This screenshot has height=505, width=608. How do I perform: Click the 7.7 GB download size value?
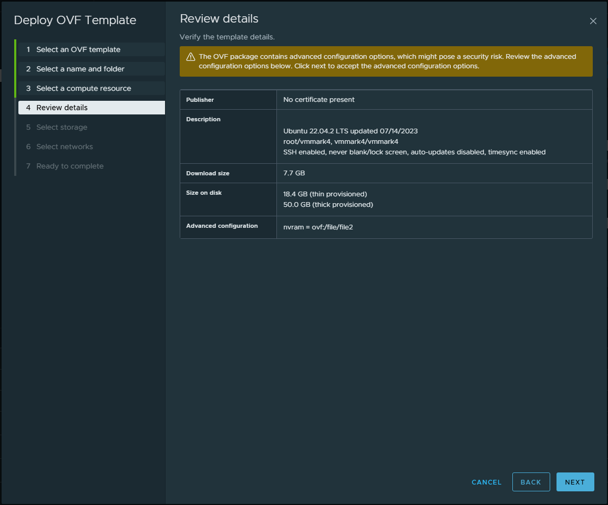click(294, 173)
